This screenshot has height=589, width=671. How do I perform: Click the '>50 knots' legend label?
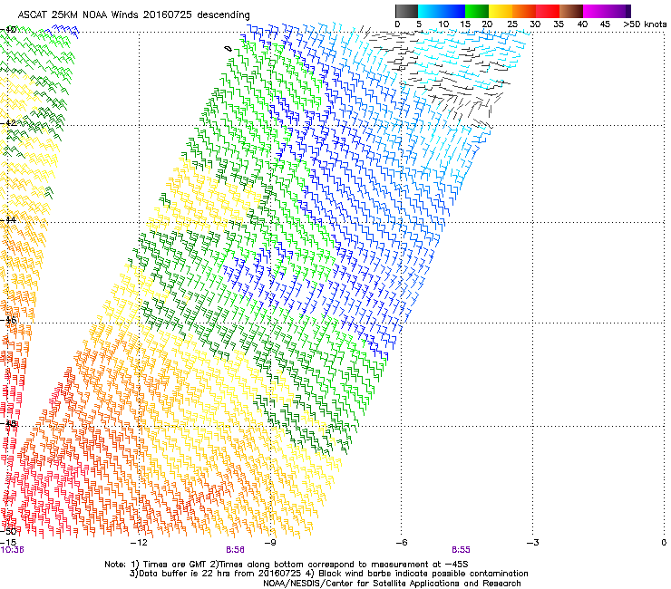point(645,24)
